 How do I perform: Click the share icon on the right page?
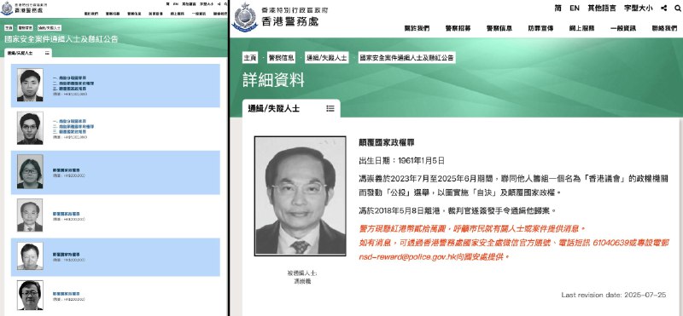pos(664,8)
